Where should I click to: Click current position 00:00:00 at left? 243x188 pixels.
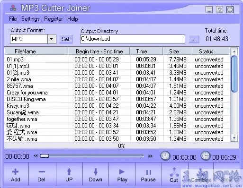pyautogui.click(x=18, y=156)
